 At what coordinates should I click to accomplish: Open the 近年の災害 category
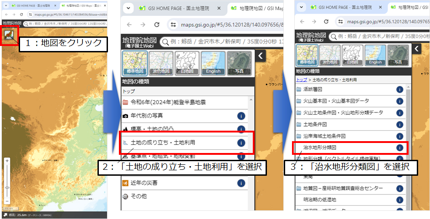185,183
